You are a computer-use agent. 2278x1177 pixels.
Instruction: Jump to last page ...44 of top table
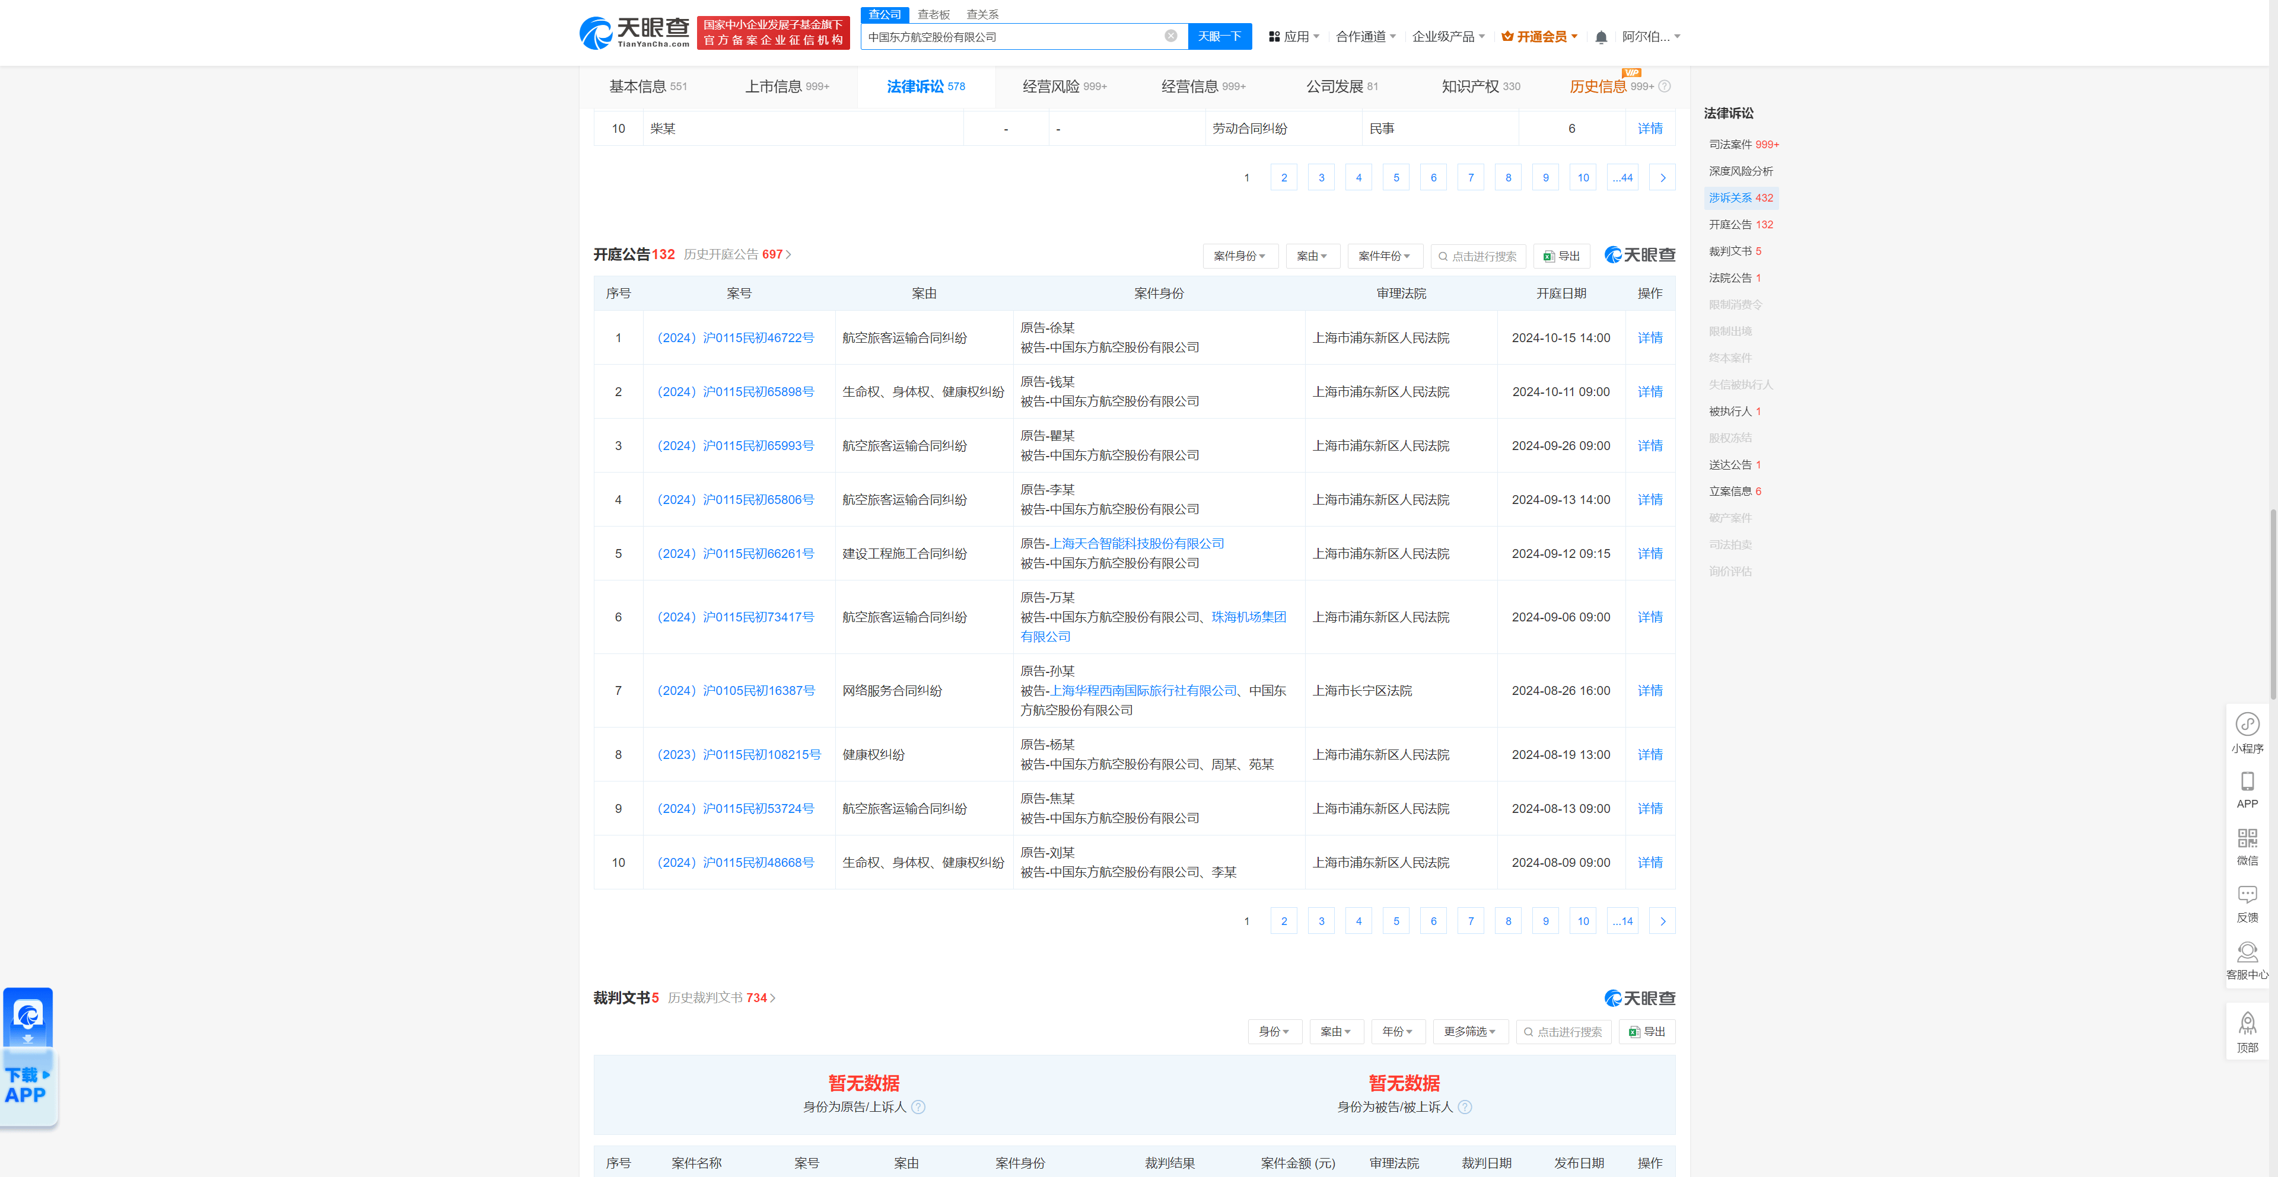click(x=1622, y=178)
